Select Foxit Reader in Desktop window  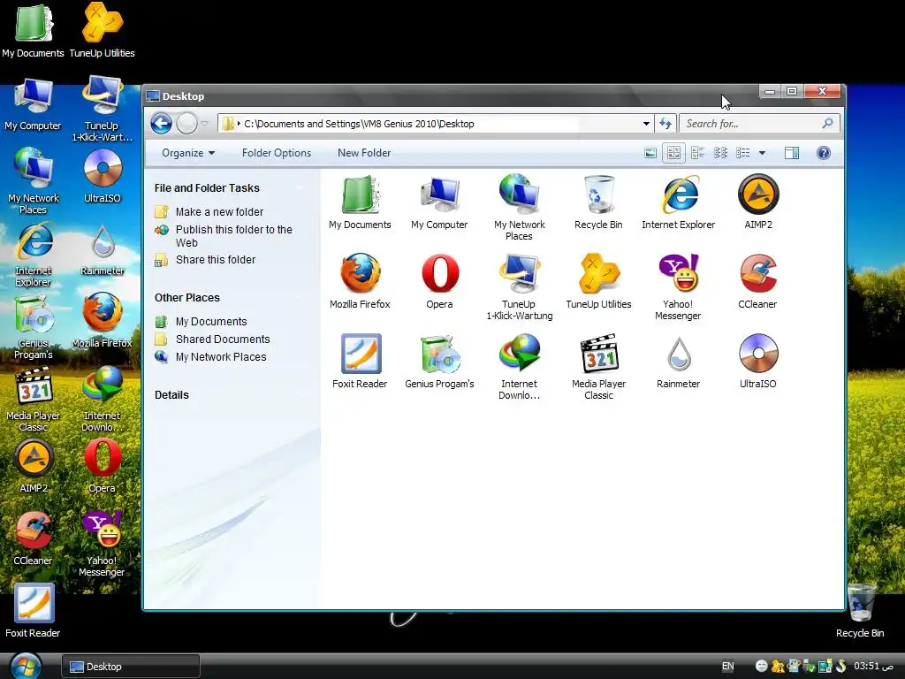pyautogui.click(x=360, y=361)
